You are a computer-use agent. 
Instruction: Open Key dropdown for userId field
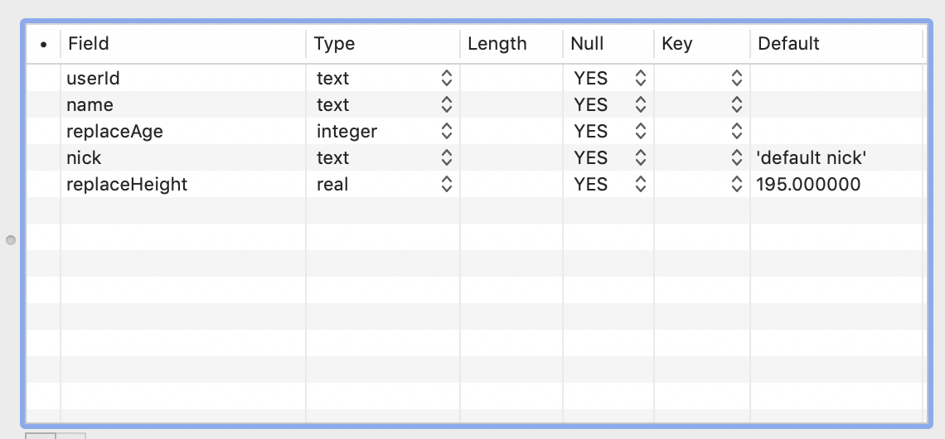[736, 79]
